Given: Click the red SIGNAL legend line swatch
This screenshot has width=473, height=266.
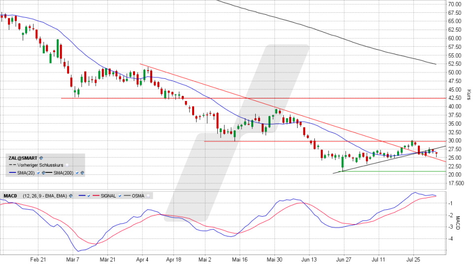Looking at the screenshot, I should (96, 196).
